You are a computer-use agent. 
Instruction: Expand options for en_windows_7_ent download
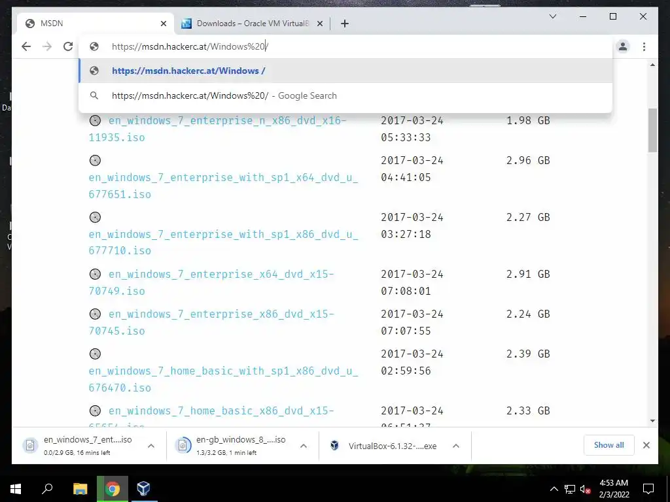(151, 446)
